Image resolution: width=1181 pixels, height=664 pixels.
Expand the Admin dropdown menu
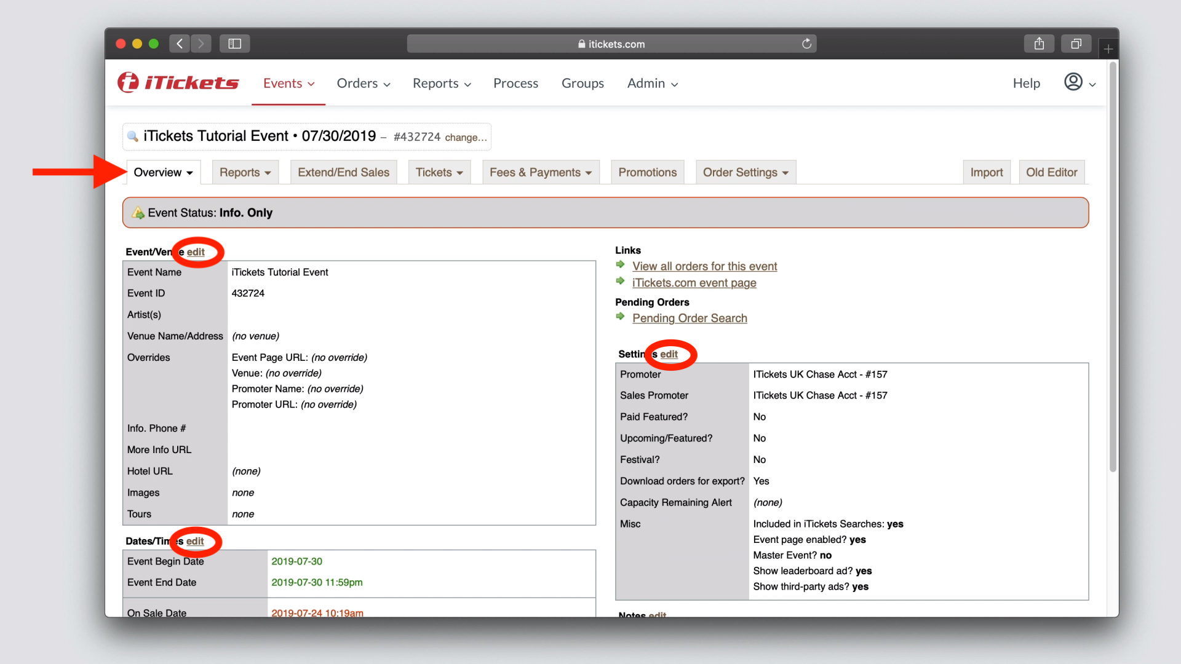coord(653,83)
